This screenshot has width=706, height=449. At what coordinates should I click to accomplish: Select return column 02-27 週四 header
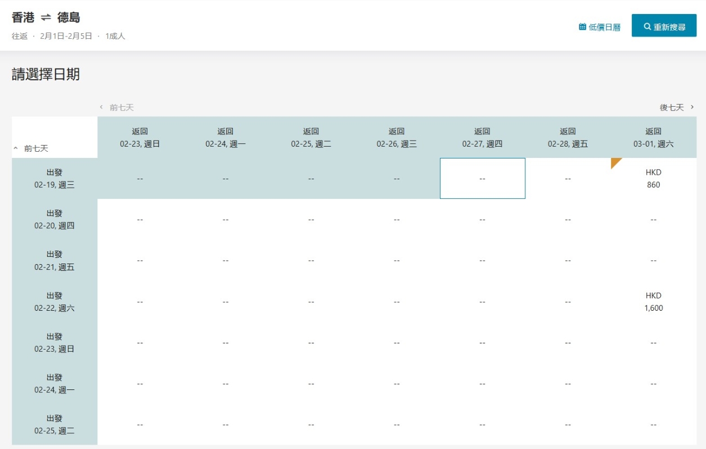(482, 138)
